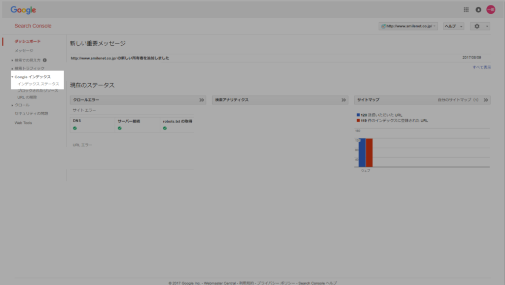The image size is (505, 285).
Task: Open URL の削除 page
Action: pos(27,97)
